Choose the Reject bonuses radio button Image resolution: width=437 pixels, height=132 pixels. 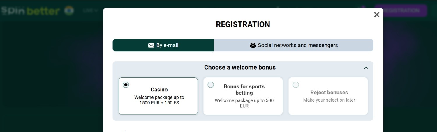(296, 85)
